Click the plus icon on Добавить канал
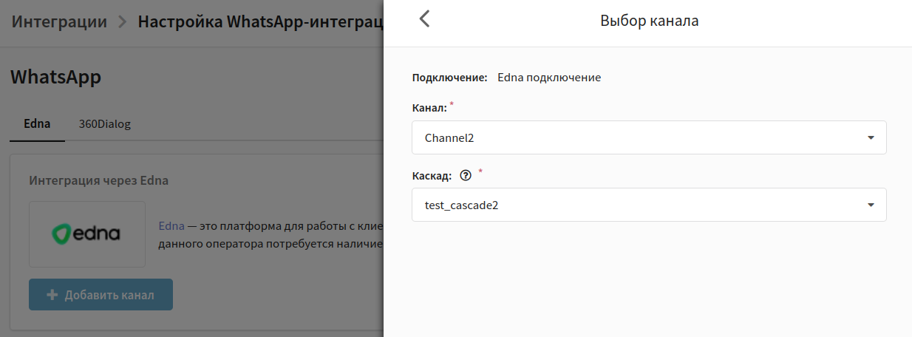This screenshot has height=337, width=912. pyautogui.click(x=52, y=295)
